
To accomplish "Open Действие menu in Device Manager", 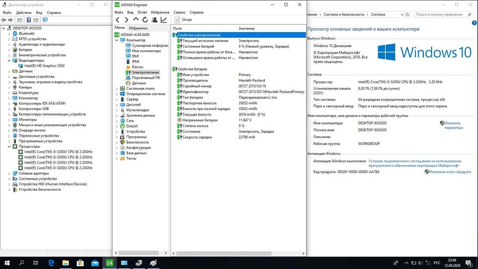I will (x=23, y=13).
